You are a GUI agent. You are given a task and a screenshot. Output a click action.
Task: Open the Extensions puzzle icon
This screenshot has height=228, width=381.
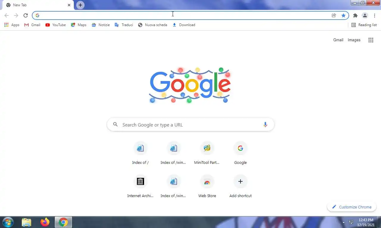[355, 15]
